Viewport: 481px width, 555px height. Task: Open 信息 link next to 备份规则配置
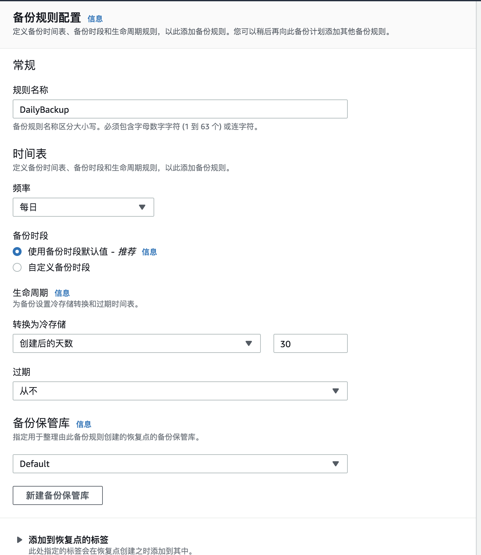coord(95,19)
